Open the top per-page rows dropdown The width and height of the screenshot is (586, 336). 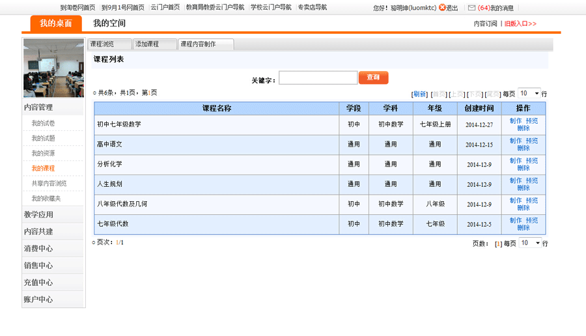[x=529, y=94]
